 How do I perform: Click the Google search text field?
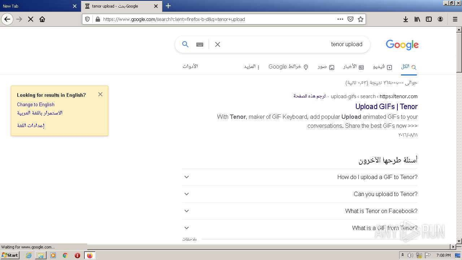[294, 44]
